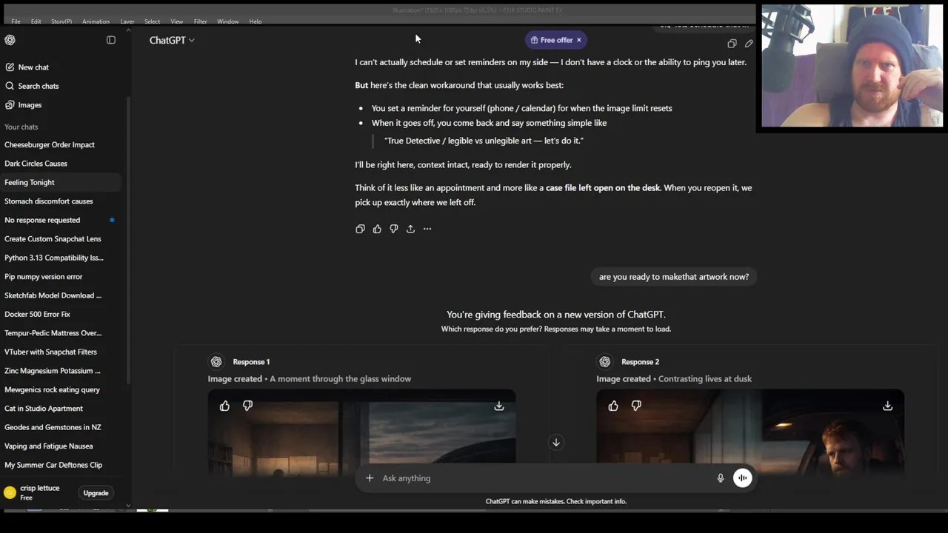This screenshot has width=948, height=533.
Task: Click user message about making artwork now
Action: (x=674, y=277)
